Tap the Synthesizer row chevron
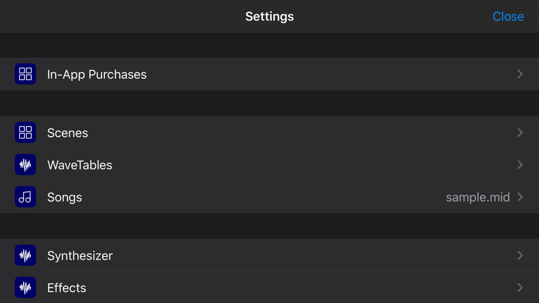 [x=520, y=255]
